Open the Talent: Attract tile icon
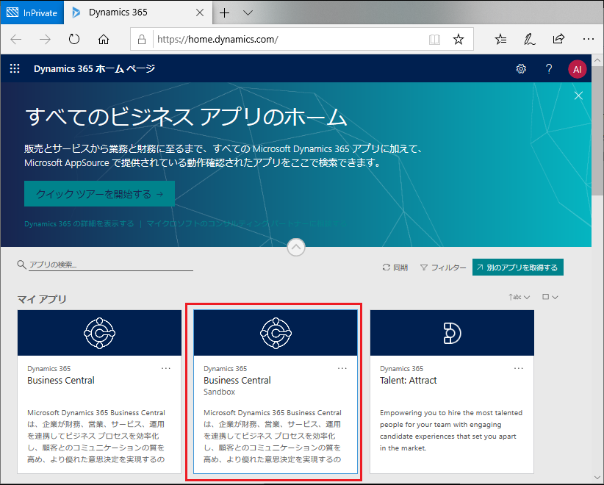The image size is (604, 485). [x=452, y=333]
